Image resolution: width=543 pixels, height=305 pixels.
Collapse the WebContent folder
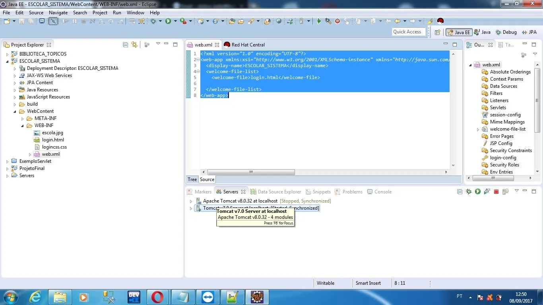[15, 111]
